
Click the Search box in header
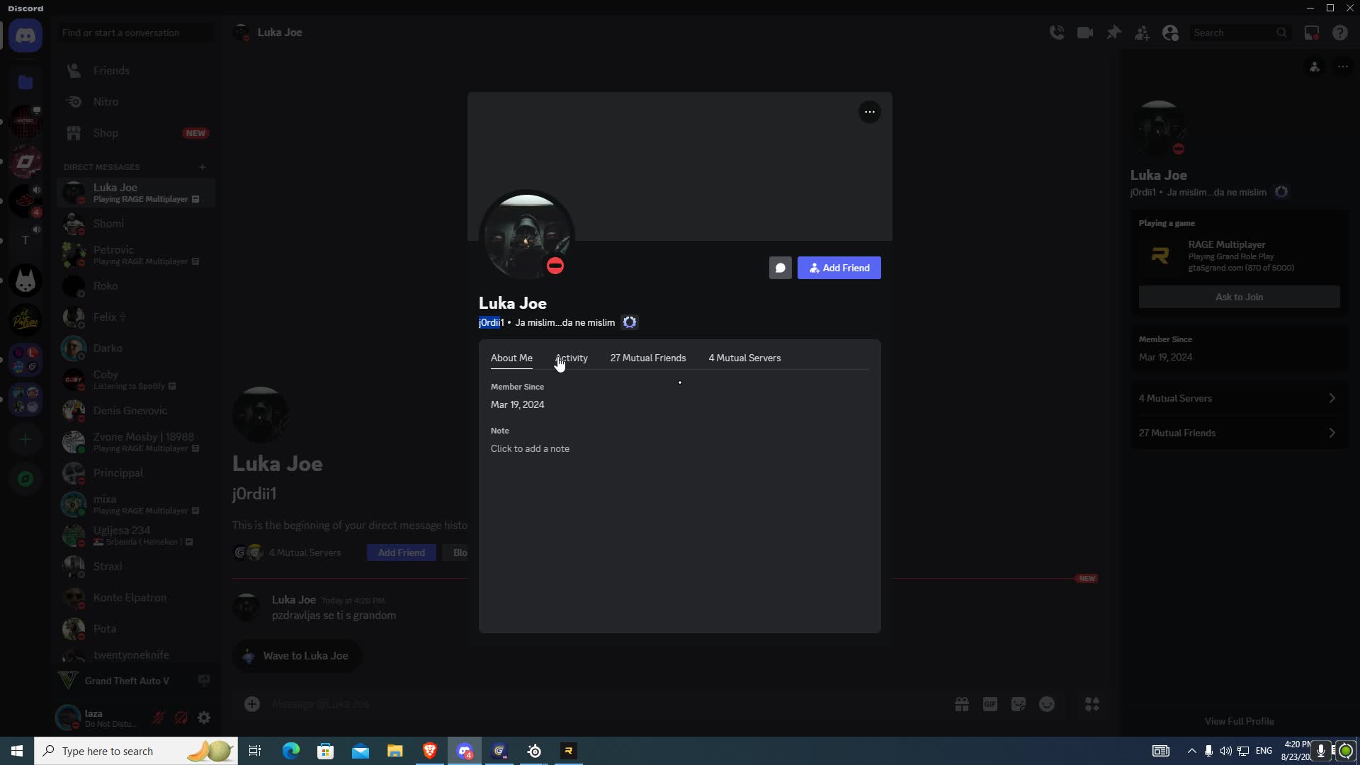click(x=1240, y=33)
